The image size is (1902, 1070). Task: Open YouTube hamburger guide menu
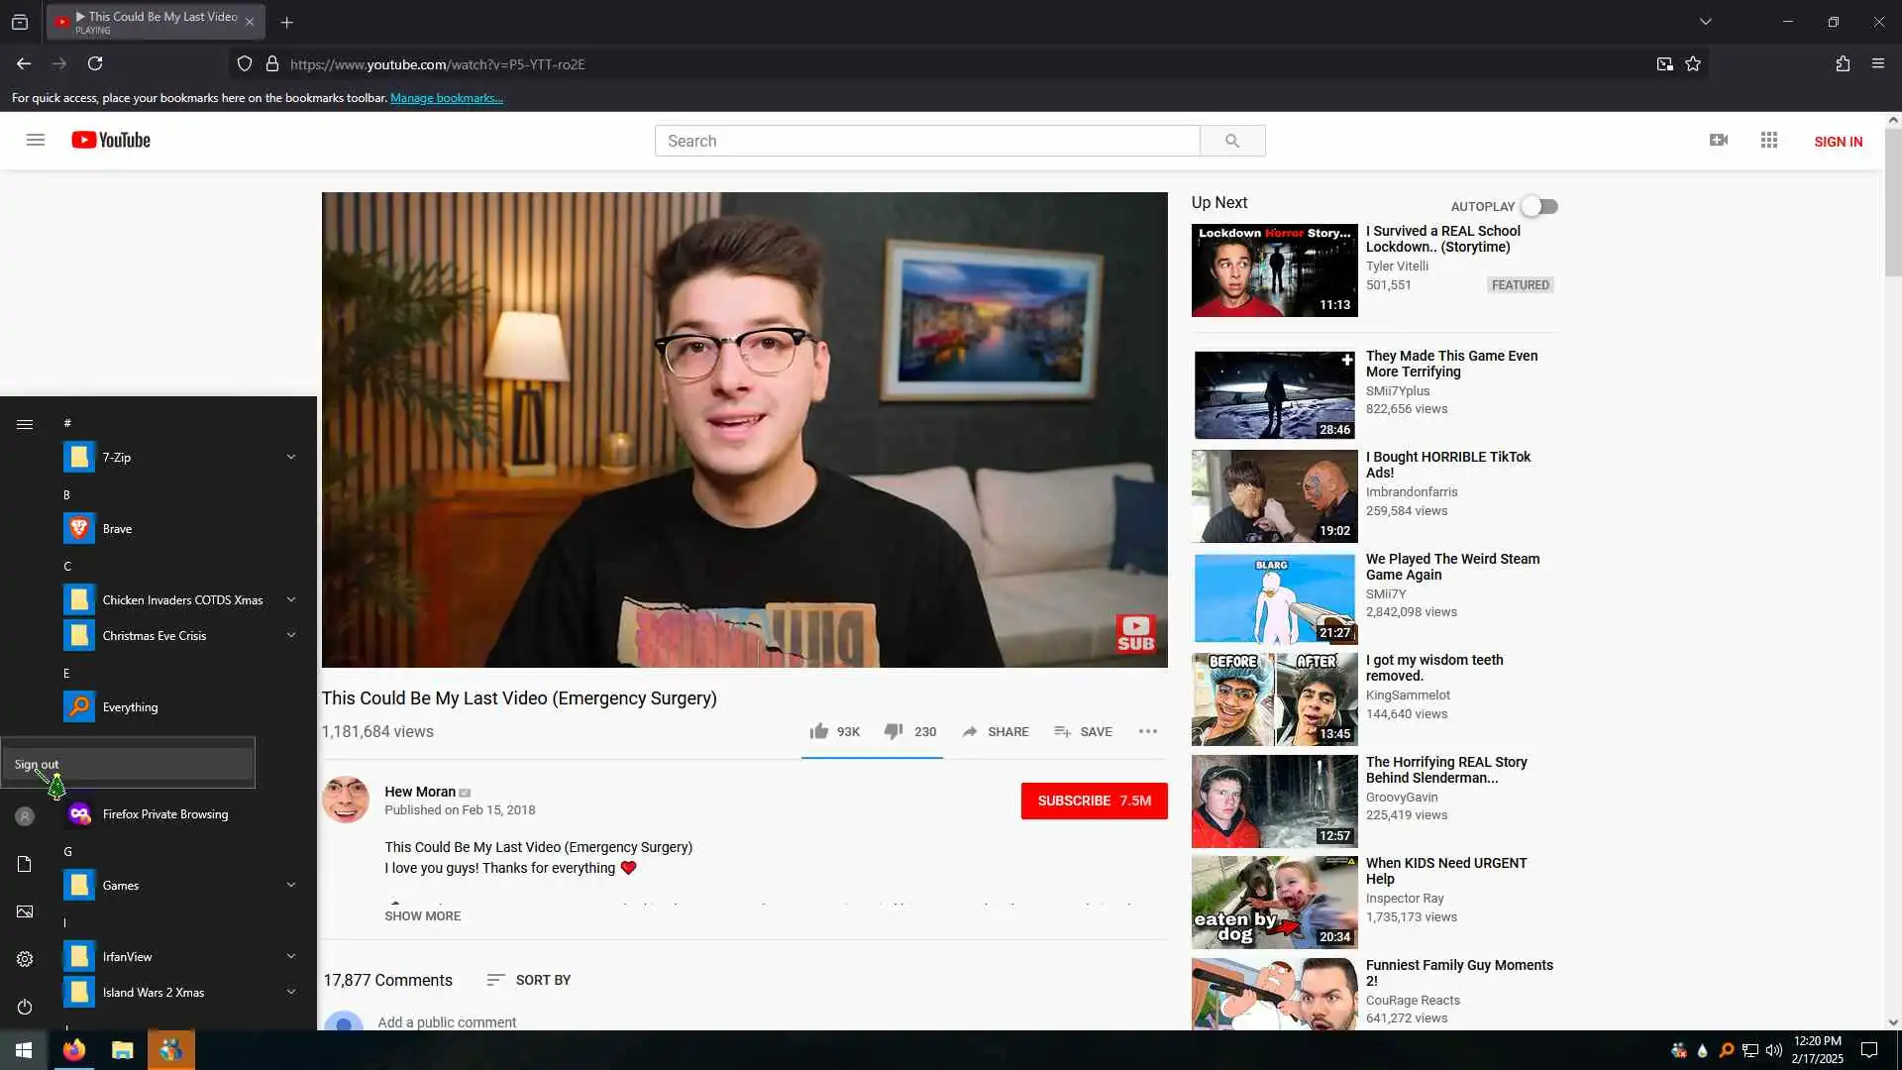[36, 140]
